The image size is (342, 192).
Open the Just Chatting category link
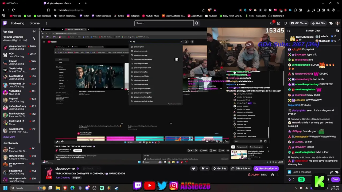pyautogui.click(x=63, y=178)
